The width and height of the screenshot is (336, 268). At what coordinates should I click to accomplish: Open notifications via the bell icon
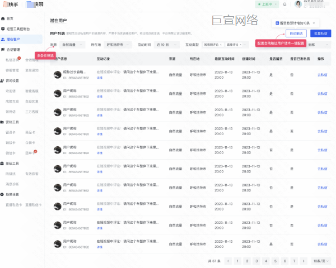point(284,4)
